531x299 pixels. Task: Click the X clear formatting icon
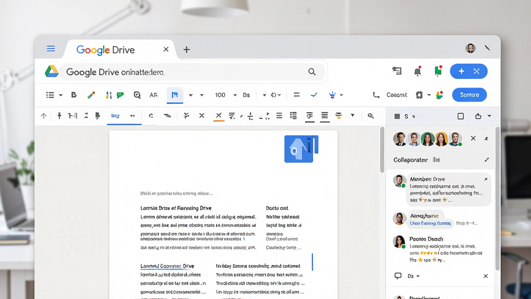point(202,116)
